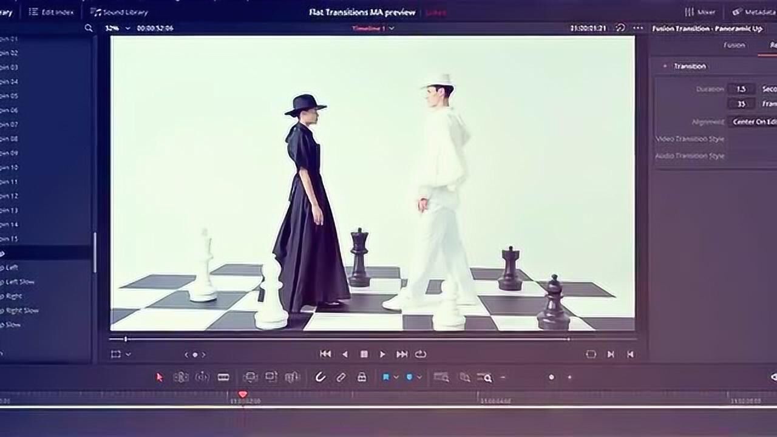Screen dimensions: 777x437
Task: Click the red timeline playhead marker
Action: coord(243,395)
